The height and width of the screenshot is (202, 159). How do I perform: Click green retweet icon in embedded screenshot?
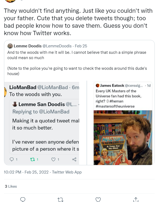click(x=32, y=159)
